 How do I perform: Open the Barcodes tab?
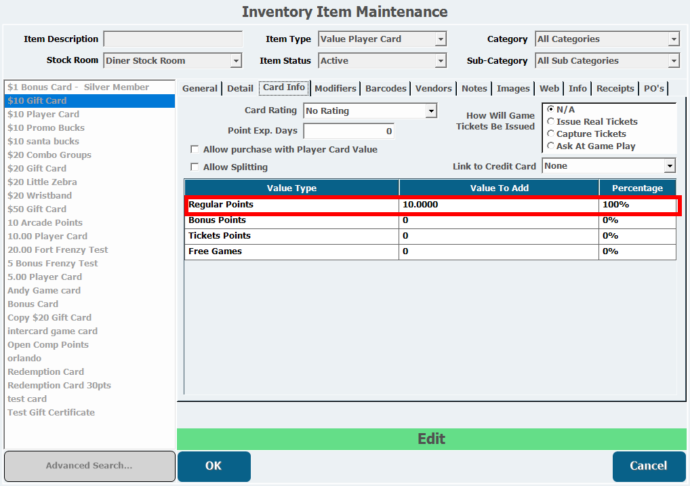[x=386, y=89]
